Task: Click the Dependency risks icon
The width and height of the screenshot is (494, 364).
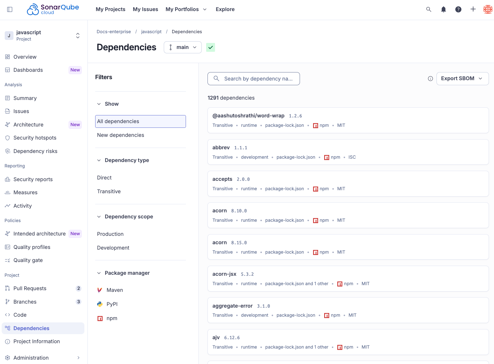Action: point(7,151)
